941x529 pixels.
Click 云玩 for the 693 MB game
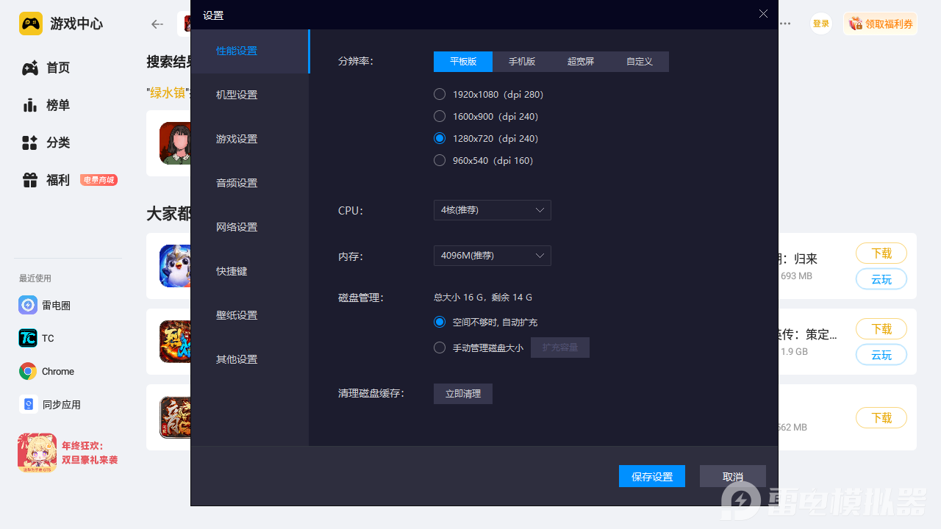pyautogui.click(x=881, y=279)
